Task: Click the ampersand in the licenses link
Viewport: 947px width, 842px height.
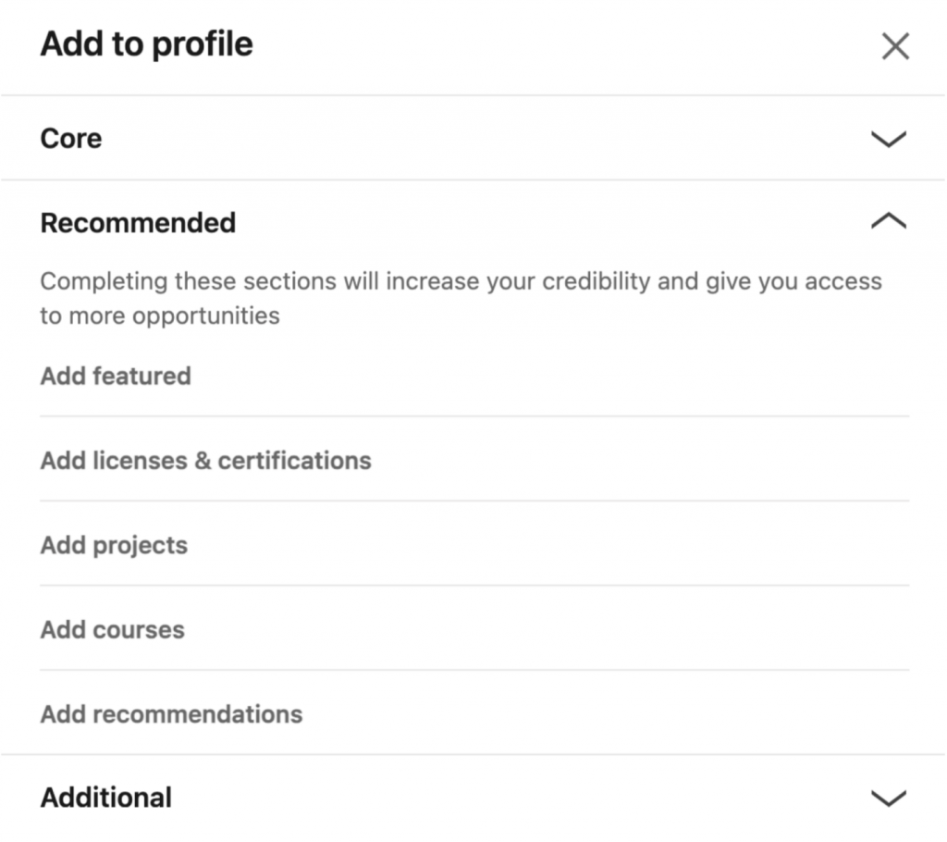Action: point(203,461)
